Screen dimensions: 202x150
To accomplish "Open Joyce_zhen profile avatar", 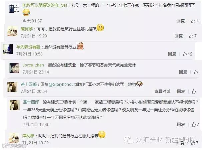I will [x=14, y=68].
